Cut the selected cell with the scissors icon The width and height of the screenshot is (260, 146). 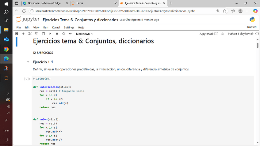[x=30, y=34]
